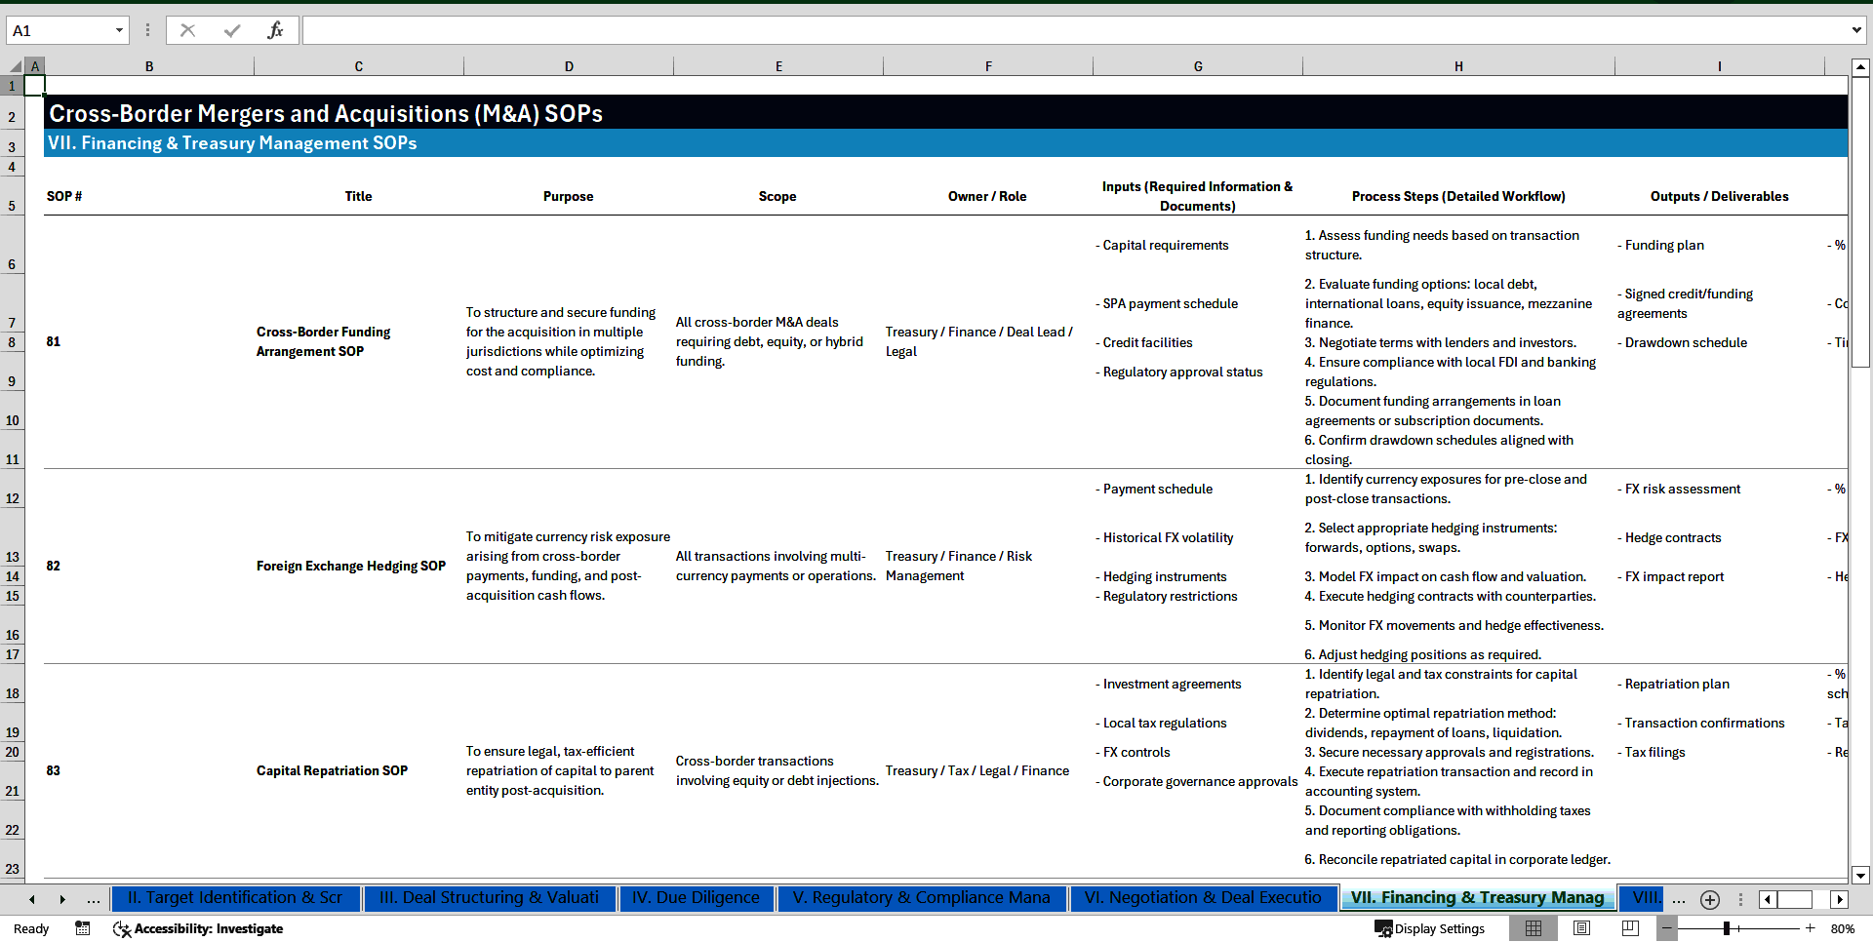Viewport: 1873px width, 942px height.
Task: Switch to Page Layout view icon
Action: click(1581, 928)
